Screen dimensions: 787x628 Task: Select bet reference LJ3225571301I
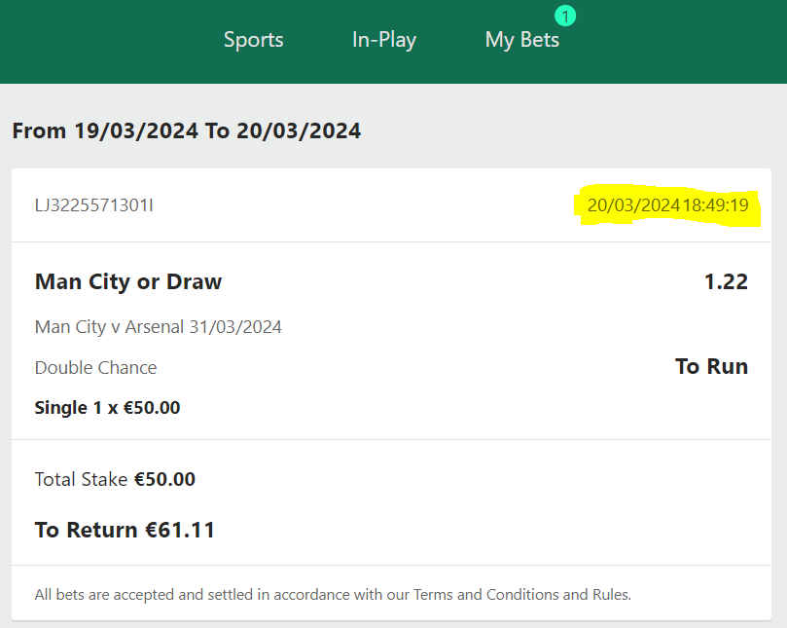[93, 205]
